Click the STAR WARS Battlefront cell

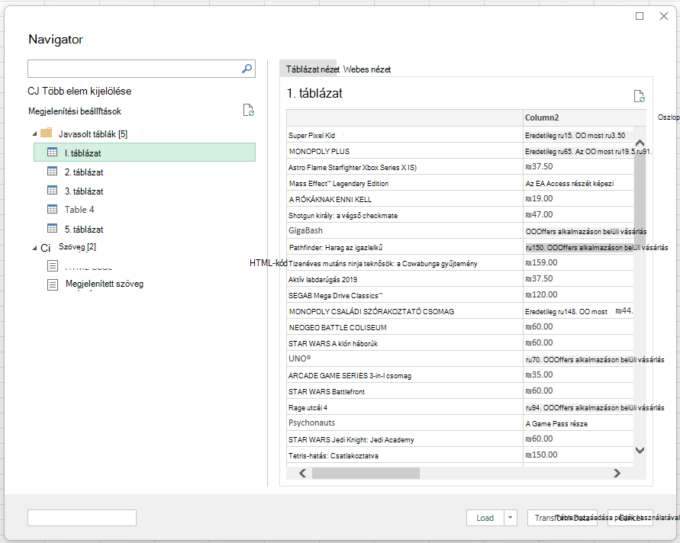coord(404,391)
